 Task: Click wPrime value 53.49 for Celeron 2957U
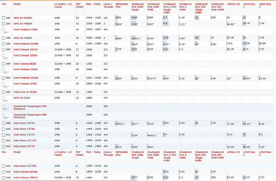click(x=230, y=178)
